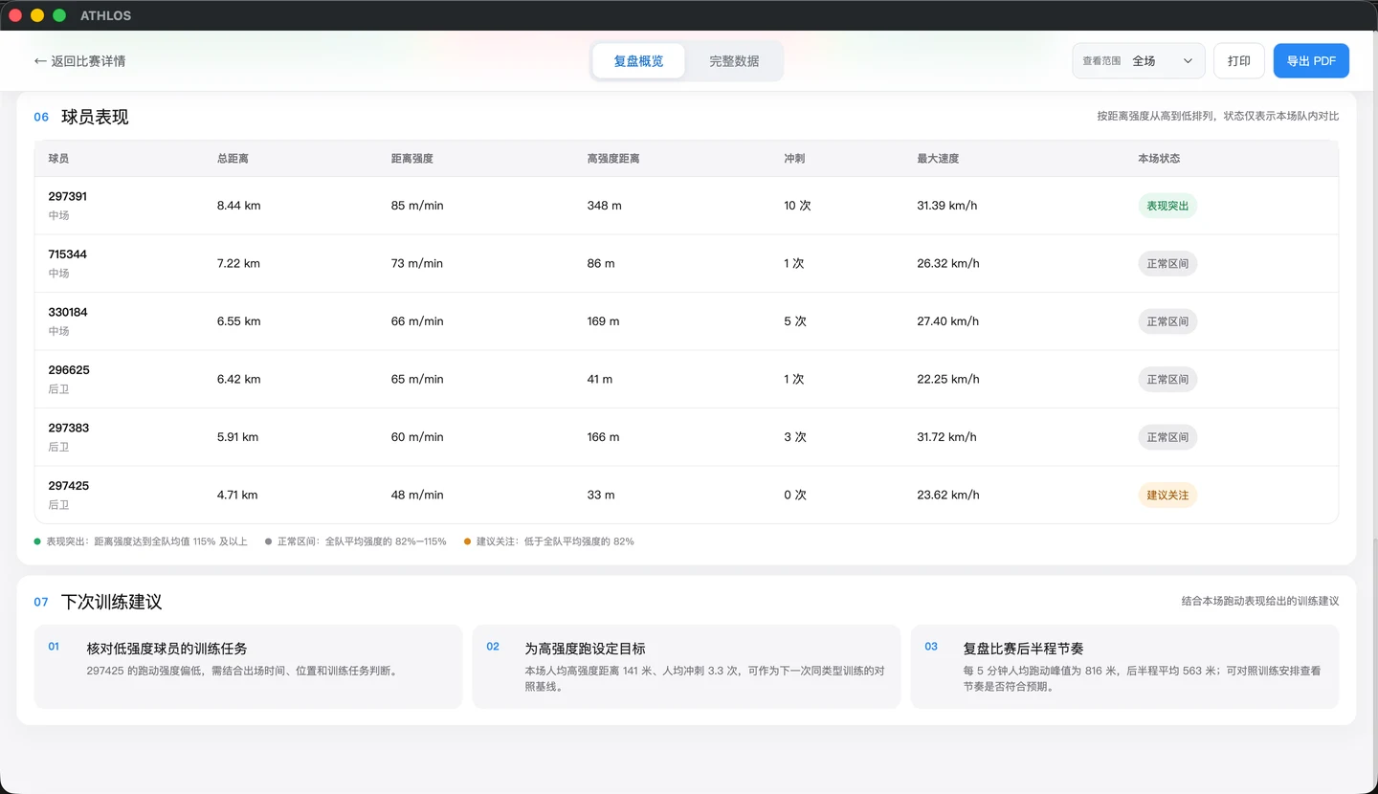Image resolution: width=1378 pixels, height=794 pixels.
Task: Click the 本场状态 column header
Action: tap(1159, 159)
